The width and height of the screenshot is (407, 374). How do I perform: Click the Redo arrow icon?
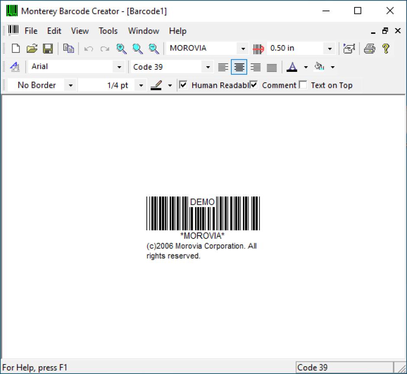105,48
